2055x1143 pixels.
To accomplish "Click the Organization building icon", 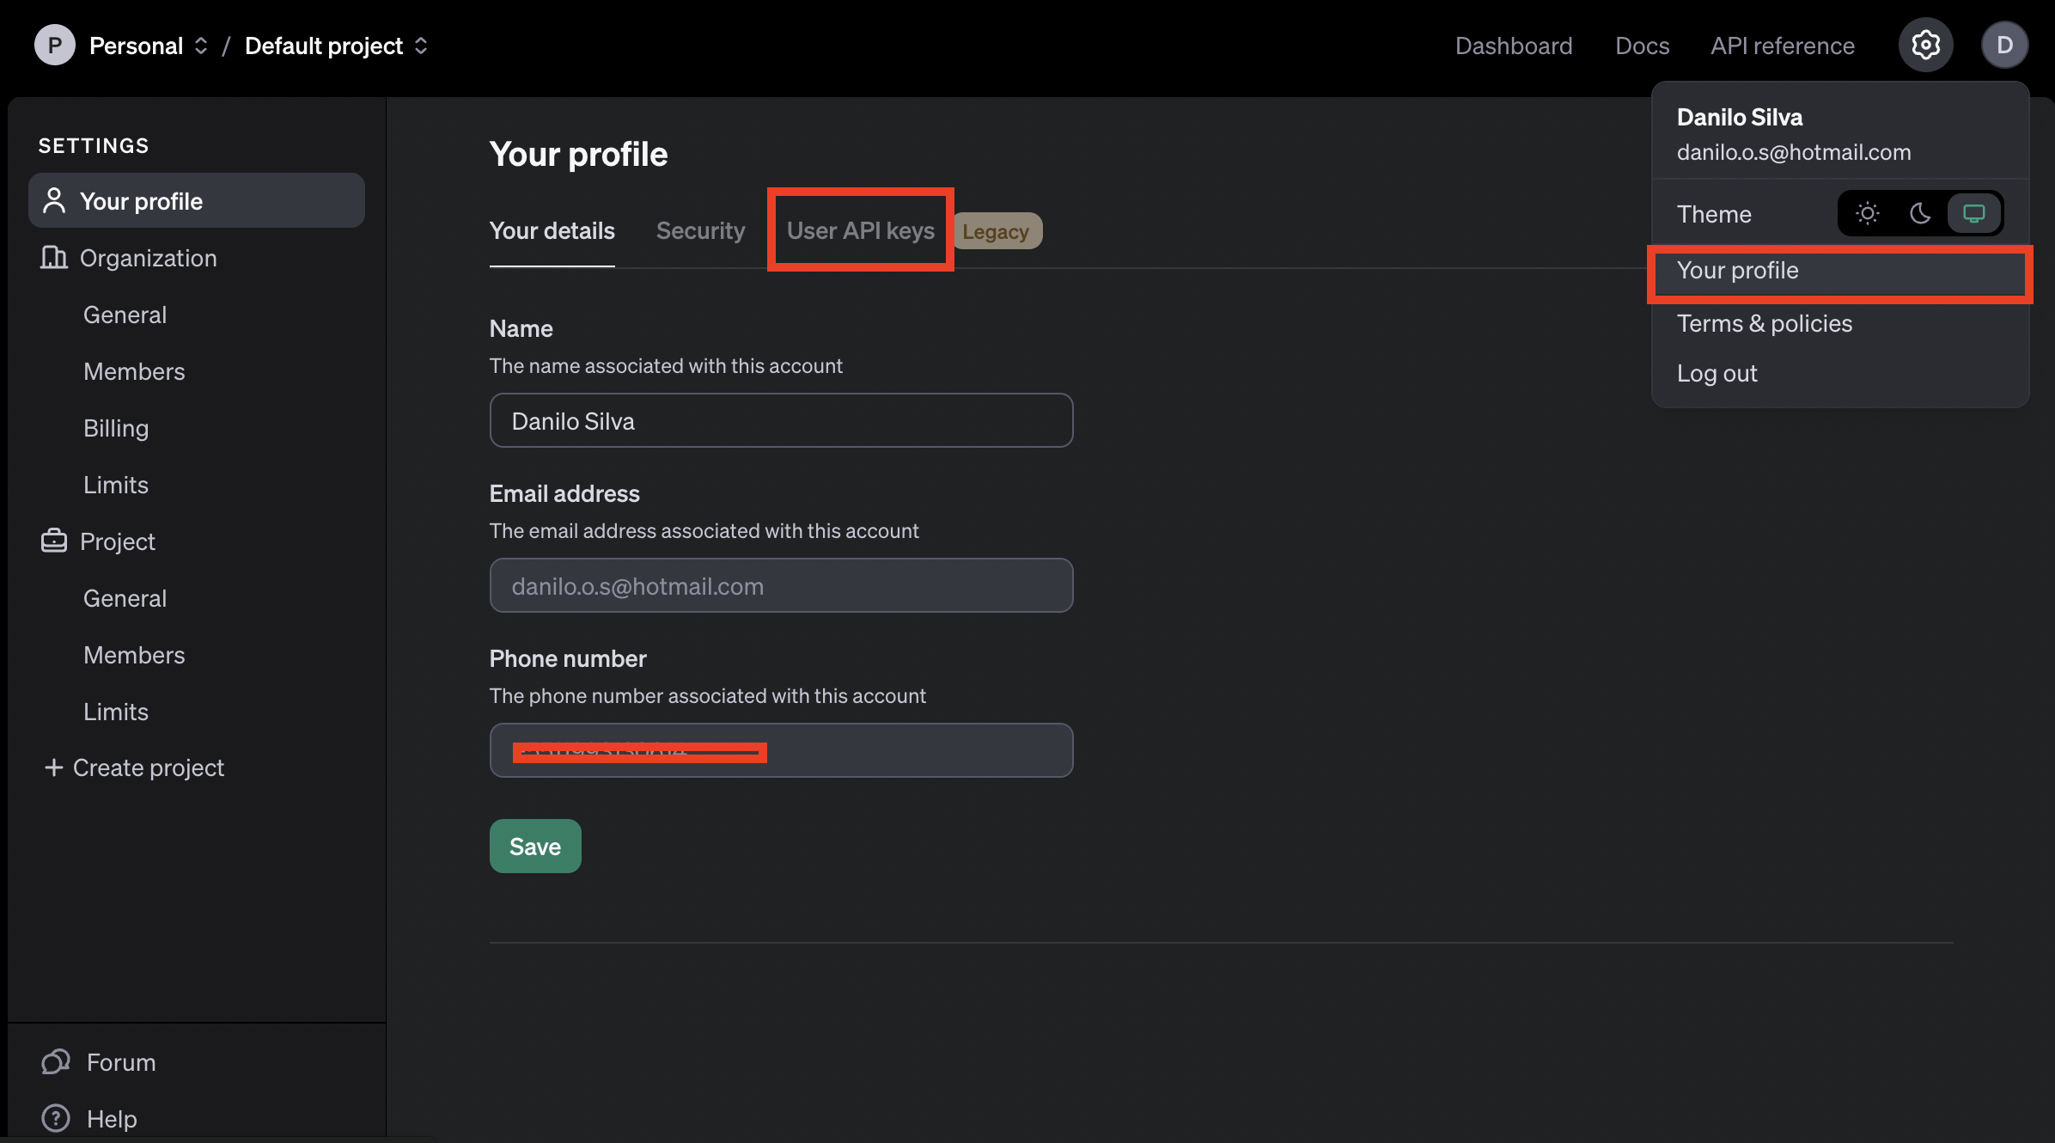I will coord(53,257).
